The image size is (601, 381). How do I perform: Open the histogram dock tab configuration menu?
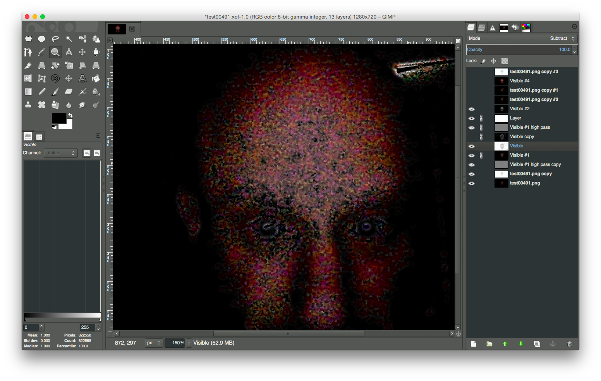(x=98, y=136)
